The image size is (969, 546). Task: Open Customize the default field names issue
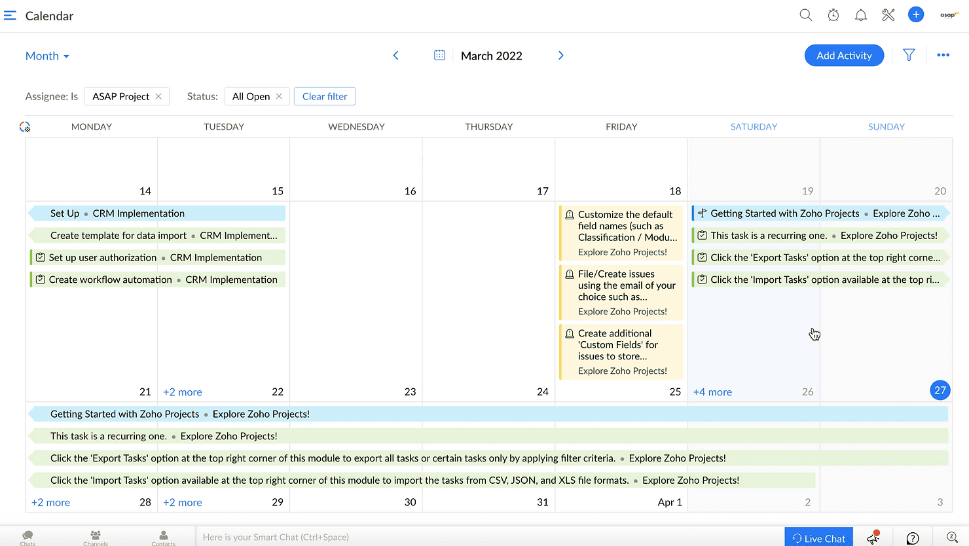point(621,233)
